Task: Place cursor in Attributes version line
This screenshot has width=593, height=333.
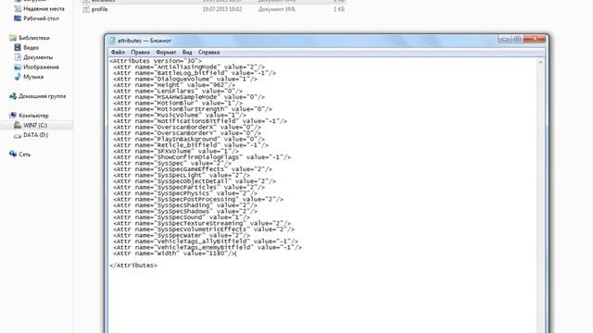Action: (x=156, y=61)
